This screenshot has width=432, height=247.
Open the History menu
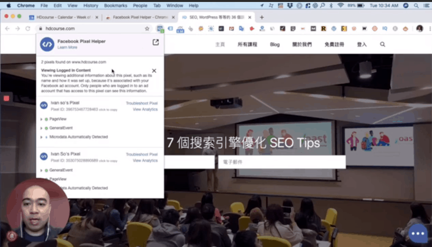point(91,5)
